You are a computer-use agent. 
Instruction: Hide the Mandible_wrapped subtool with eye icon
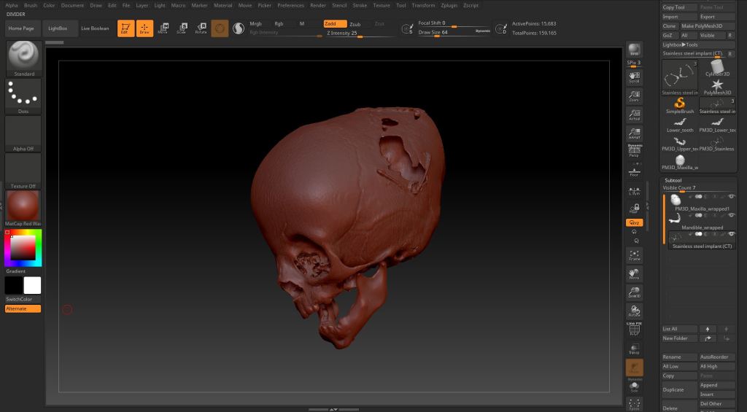[x=731, y=215]
